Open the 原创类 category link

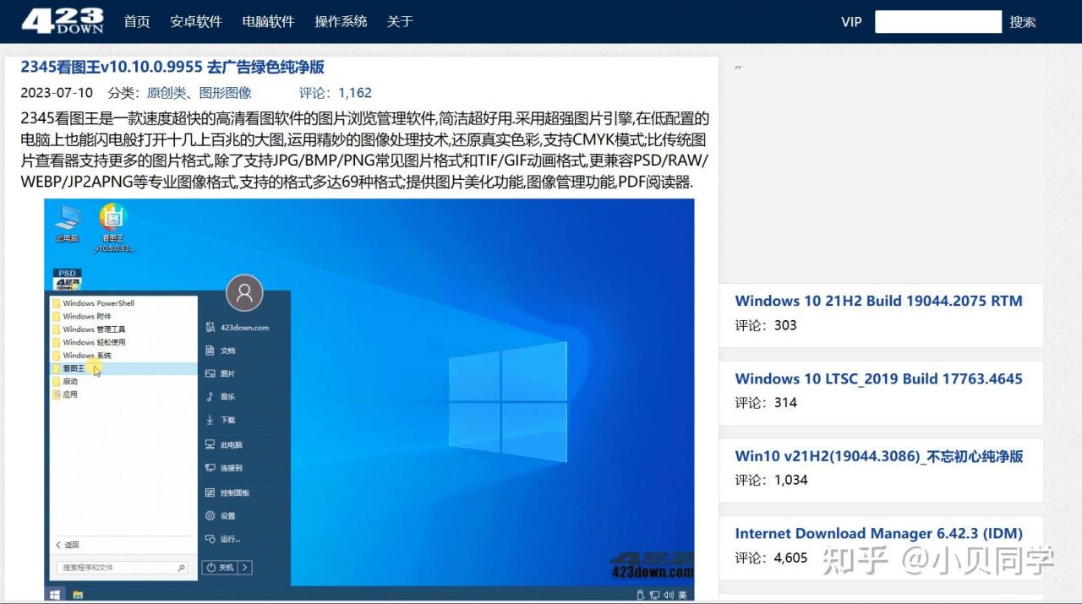(x=166, y=93)
